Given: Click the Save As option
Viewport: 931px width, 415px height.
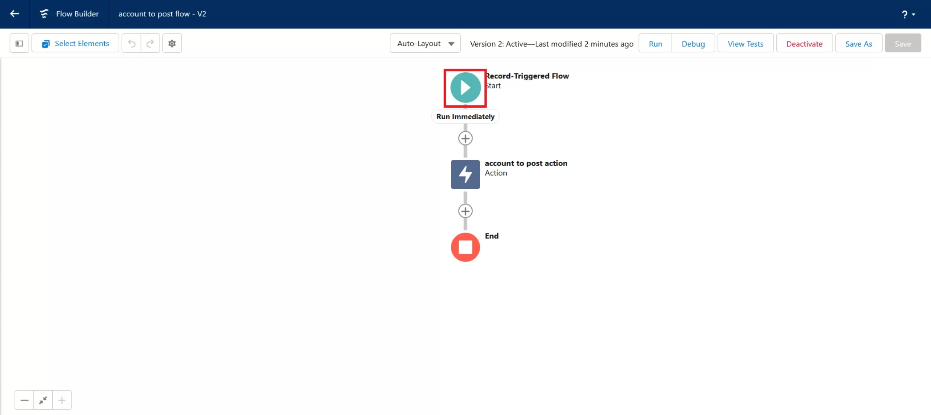Looking at the screenshot, I should pos(859,43).
